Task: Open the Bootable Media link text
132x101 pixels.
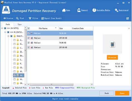Action: [103, 10]
